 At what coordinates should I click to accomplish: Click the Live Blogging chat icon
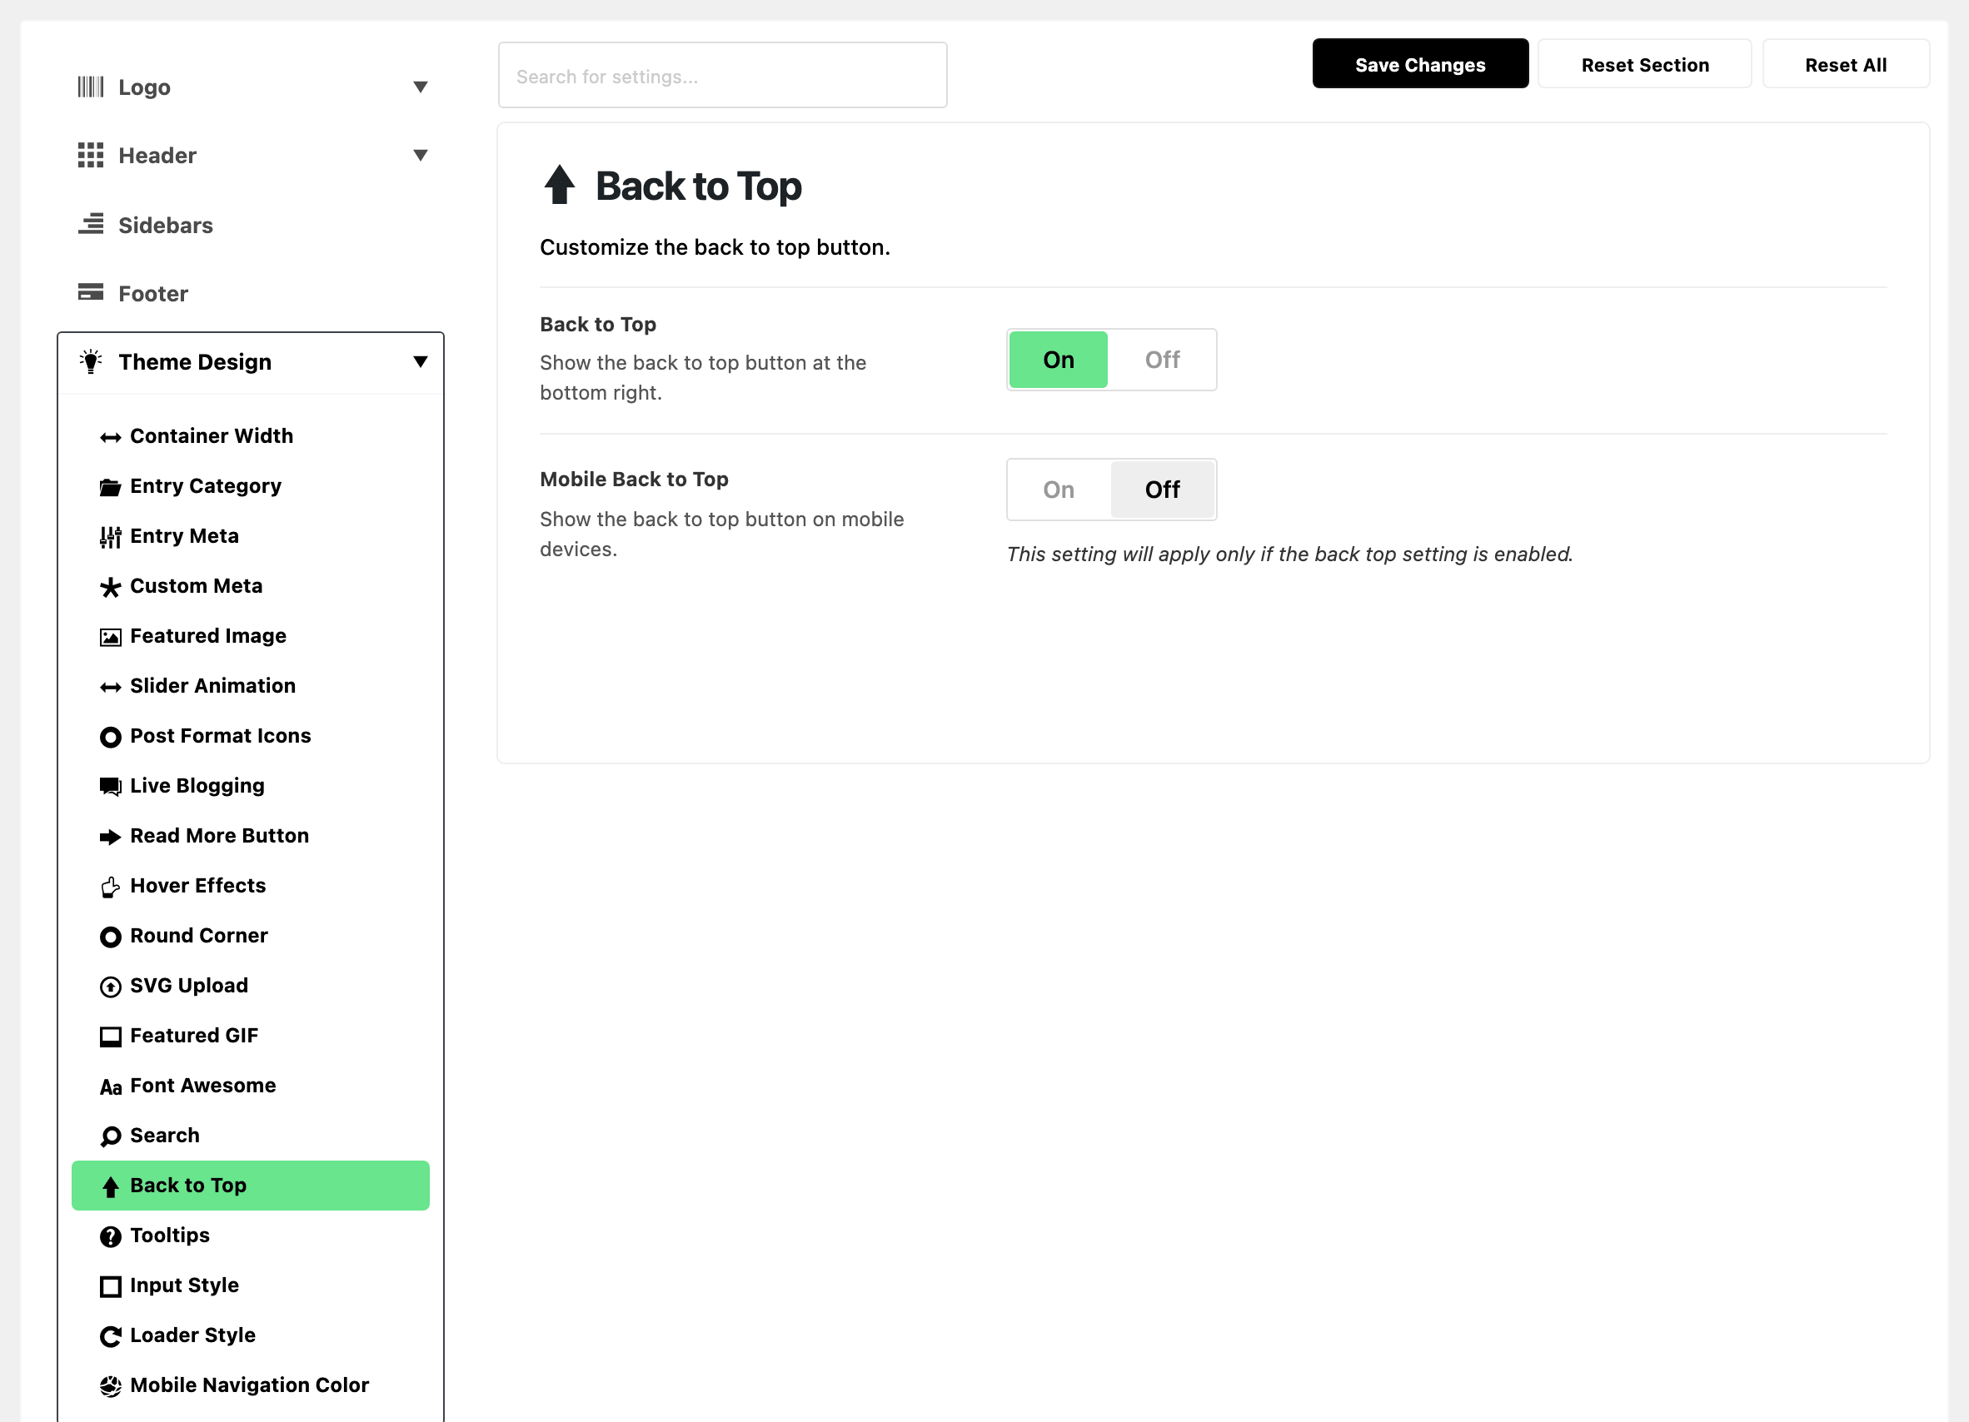pyautogui.click(x=110, y=787)
